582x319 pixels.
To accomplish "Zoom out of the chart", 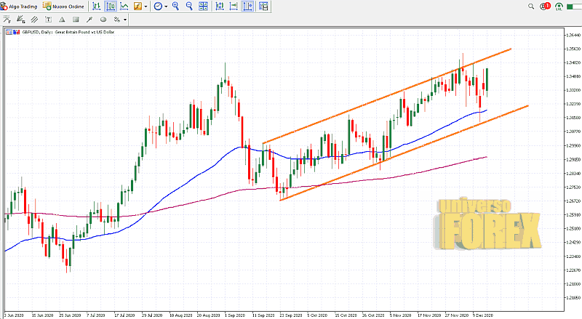I will click(191, 7).
